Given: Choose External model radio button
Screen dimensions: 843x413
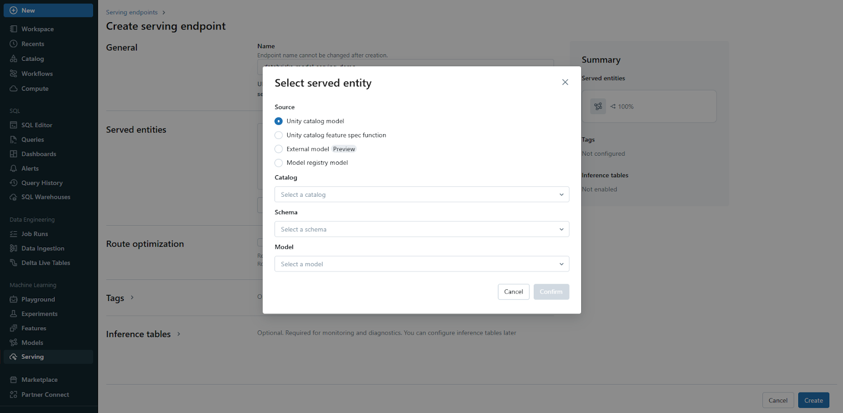Looking at the screenshot, I should pyautogui.click(x=279, y=149).
